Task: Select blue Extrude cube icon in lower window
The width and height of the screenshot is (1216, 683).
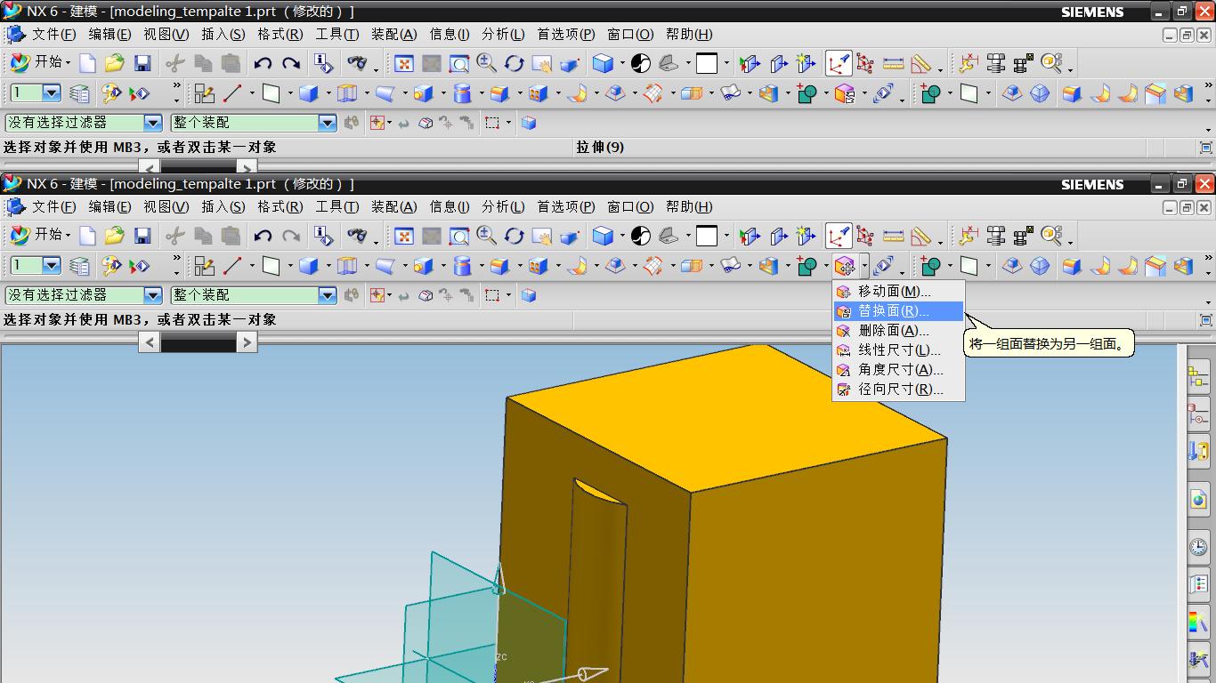Action: click(309, 266)
